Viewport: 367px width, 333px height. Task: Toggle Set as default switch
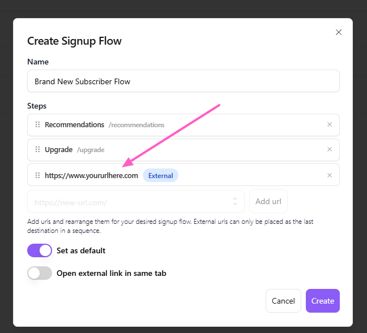pos(40,250)
